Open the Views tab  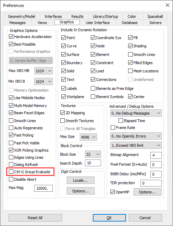[42, 23]
